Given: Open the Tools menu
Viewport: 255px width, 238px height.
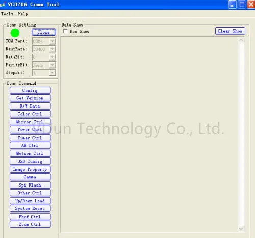Looking at the screenshot, I should pos(7,14).
